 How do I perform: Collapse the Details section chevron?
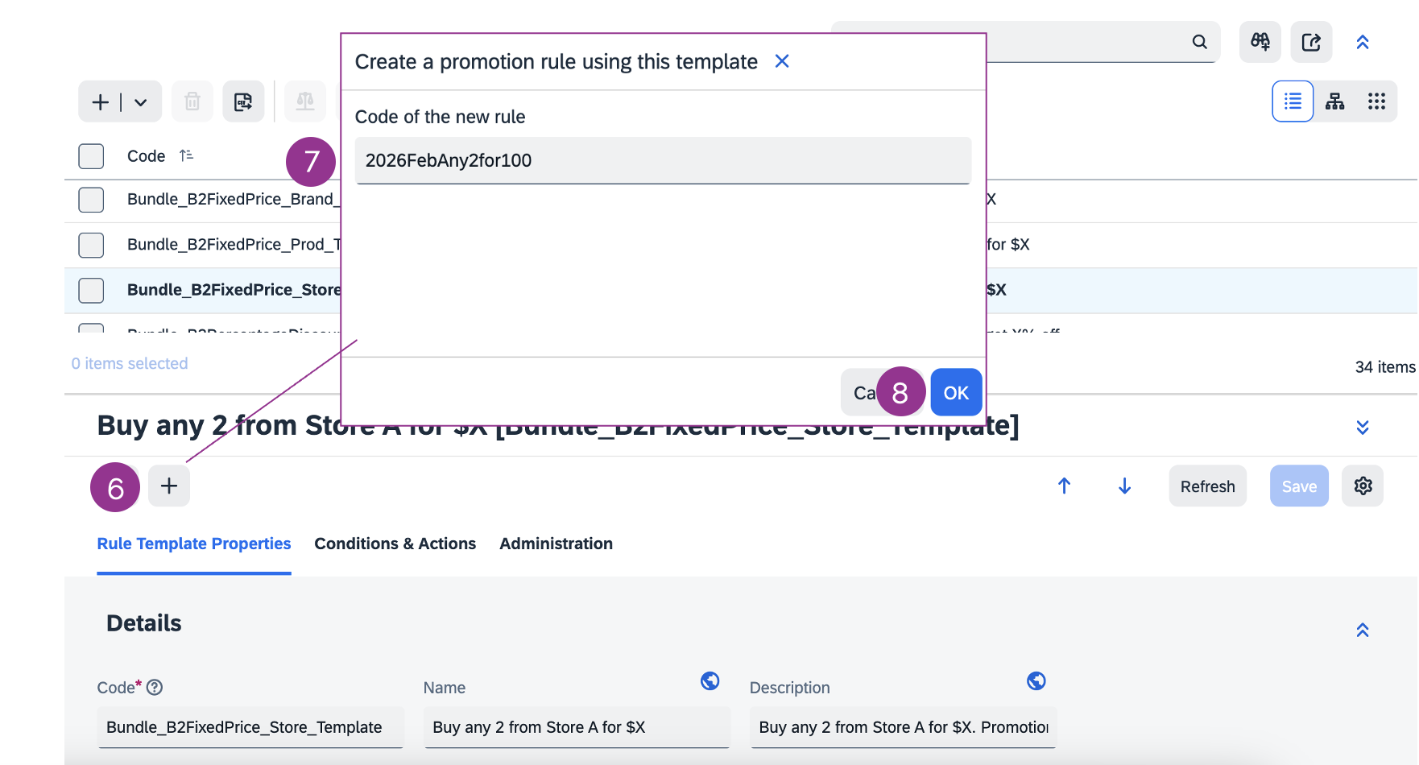point(1362,630)
